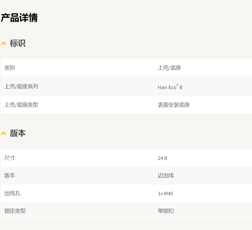Click the 产品详情 page title
The image size is (252, 230).
19,18
